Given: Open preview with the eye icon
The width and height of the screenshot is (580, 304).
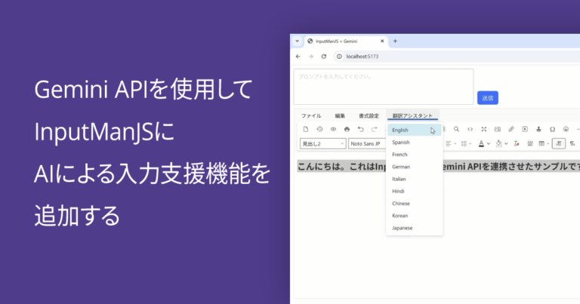Looking at the screenshot, I should click(333, 129).
